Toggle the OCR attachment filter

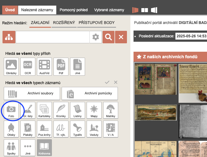click(28, 67)
